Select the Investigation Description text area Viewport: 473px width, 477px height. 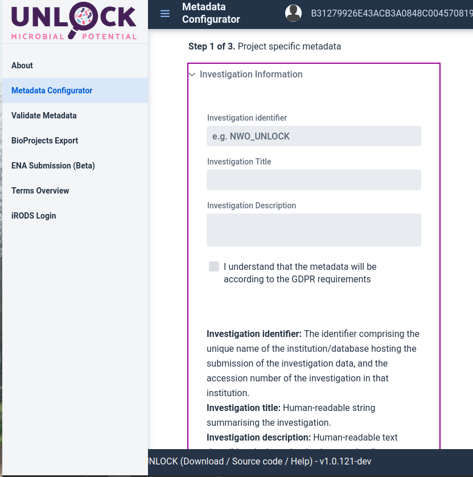coord(314,230)
